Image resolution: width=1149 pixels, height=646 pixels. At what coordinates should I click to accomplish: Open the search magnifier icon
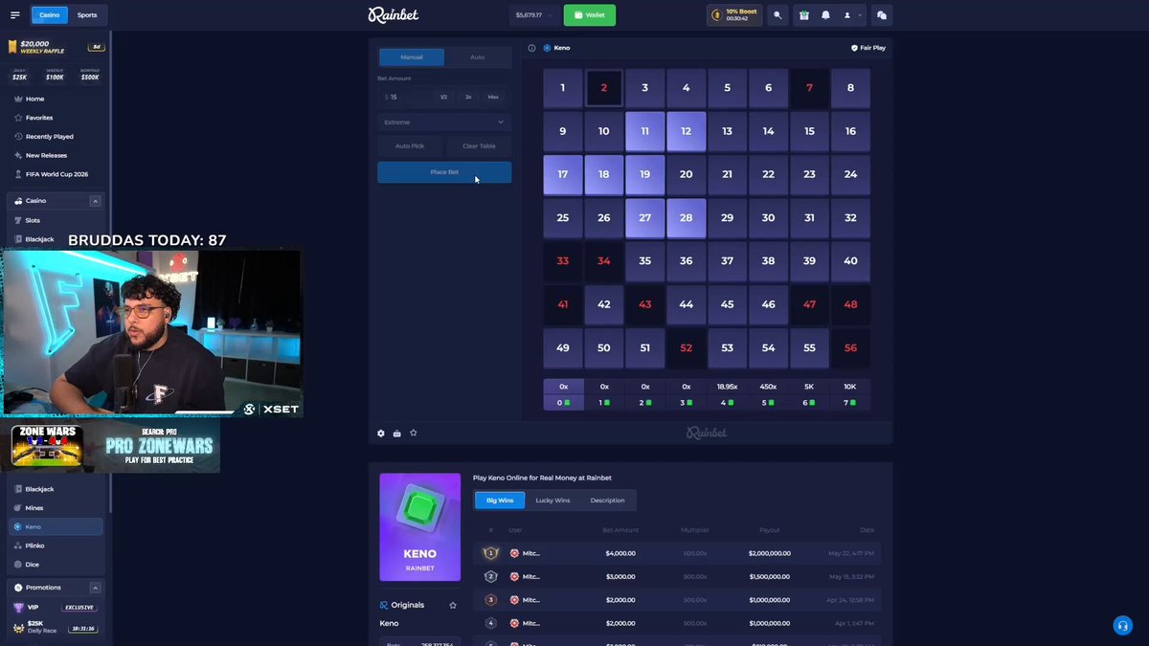pyautogui.click(x=777, y=15)
